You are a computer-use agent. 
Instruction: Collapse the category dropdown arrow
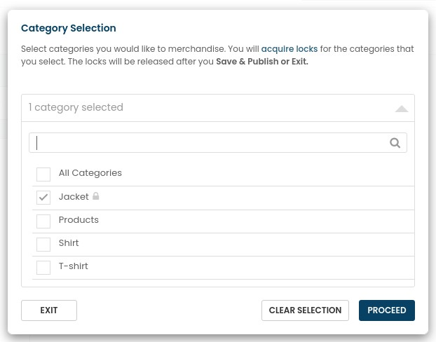coord(402,109)
